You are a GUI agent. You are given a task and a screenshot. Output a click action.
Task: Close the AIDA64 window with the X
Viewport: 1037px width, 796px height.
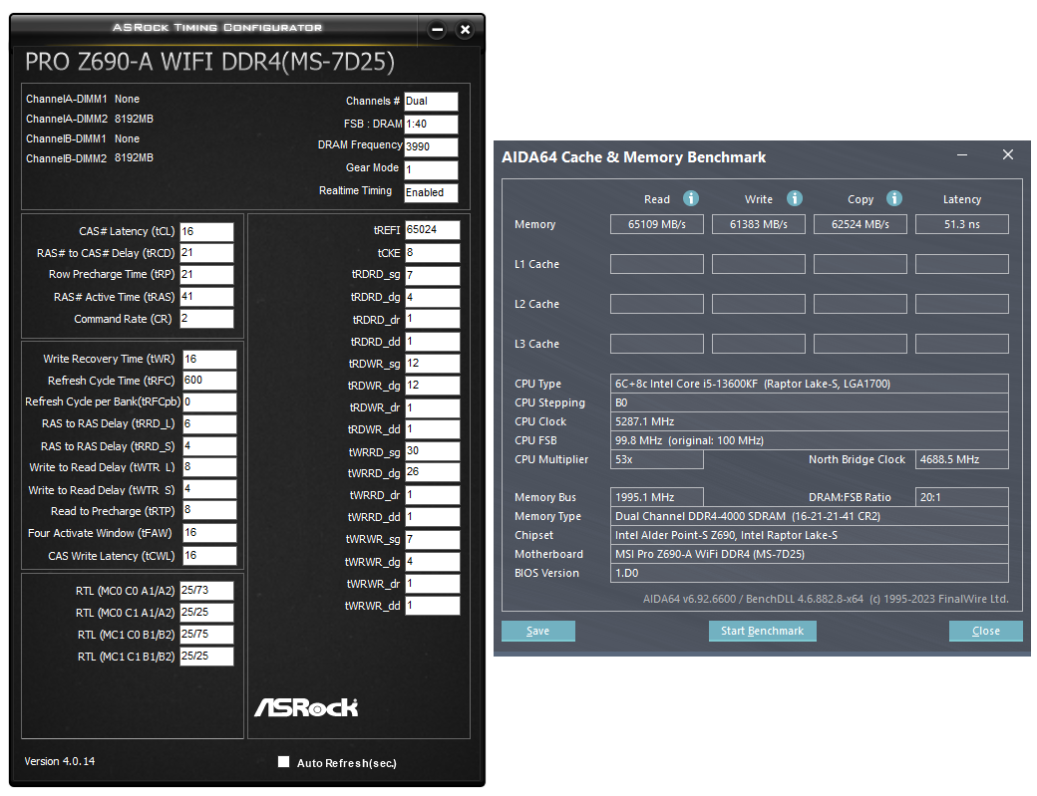tap(1008, 154)
